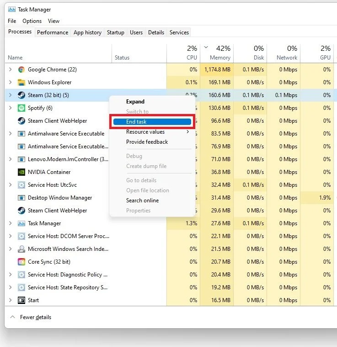Click Fewer details button
The width and height of the screenshot is (337, 347).
31,317
